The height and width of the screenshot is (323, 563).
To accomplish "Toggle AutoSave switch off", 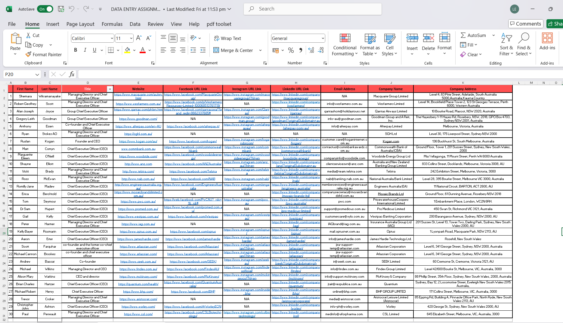I will [x=45, y=9].
